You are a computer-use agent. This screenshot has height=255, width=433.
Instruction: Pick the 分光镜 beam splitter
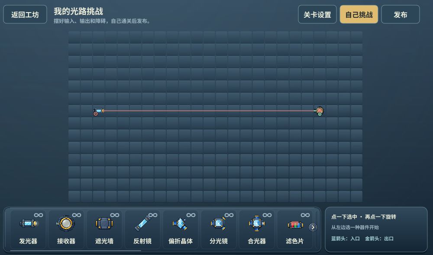[x=218, y=229]
